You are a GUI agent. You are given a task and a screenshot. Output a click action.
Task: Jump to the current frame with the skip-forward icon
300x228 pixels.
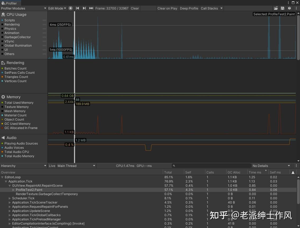tap(91, 8)
